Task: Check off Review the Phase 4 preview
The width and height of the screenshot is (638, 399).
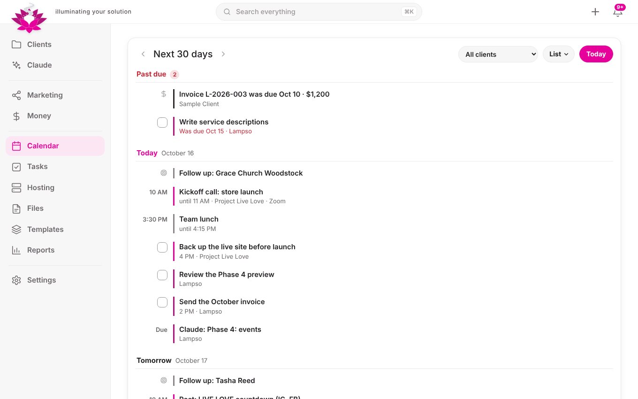Action: (162, 275)
